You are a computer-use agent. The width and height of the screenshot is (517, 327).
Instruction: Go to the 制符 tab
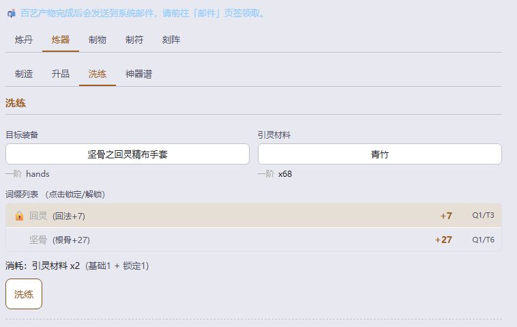pyautogui.click(x=134, y=40)
